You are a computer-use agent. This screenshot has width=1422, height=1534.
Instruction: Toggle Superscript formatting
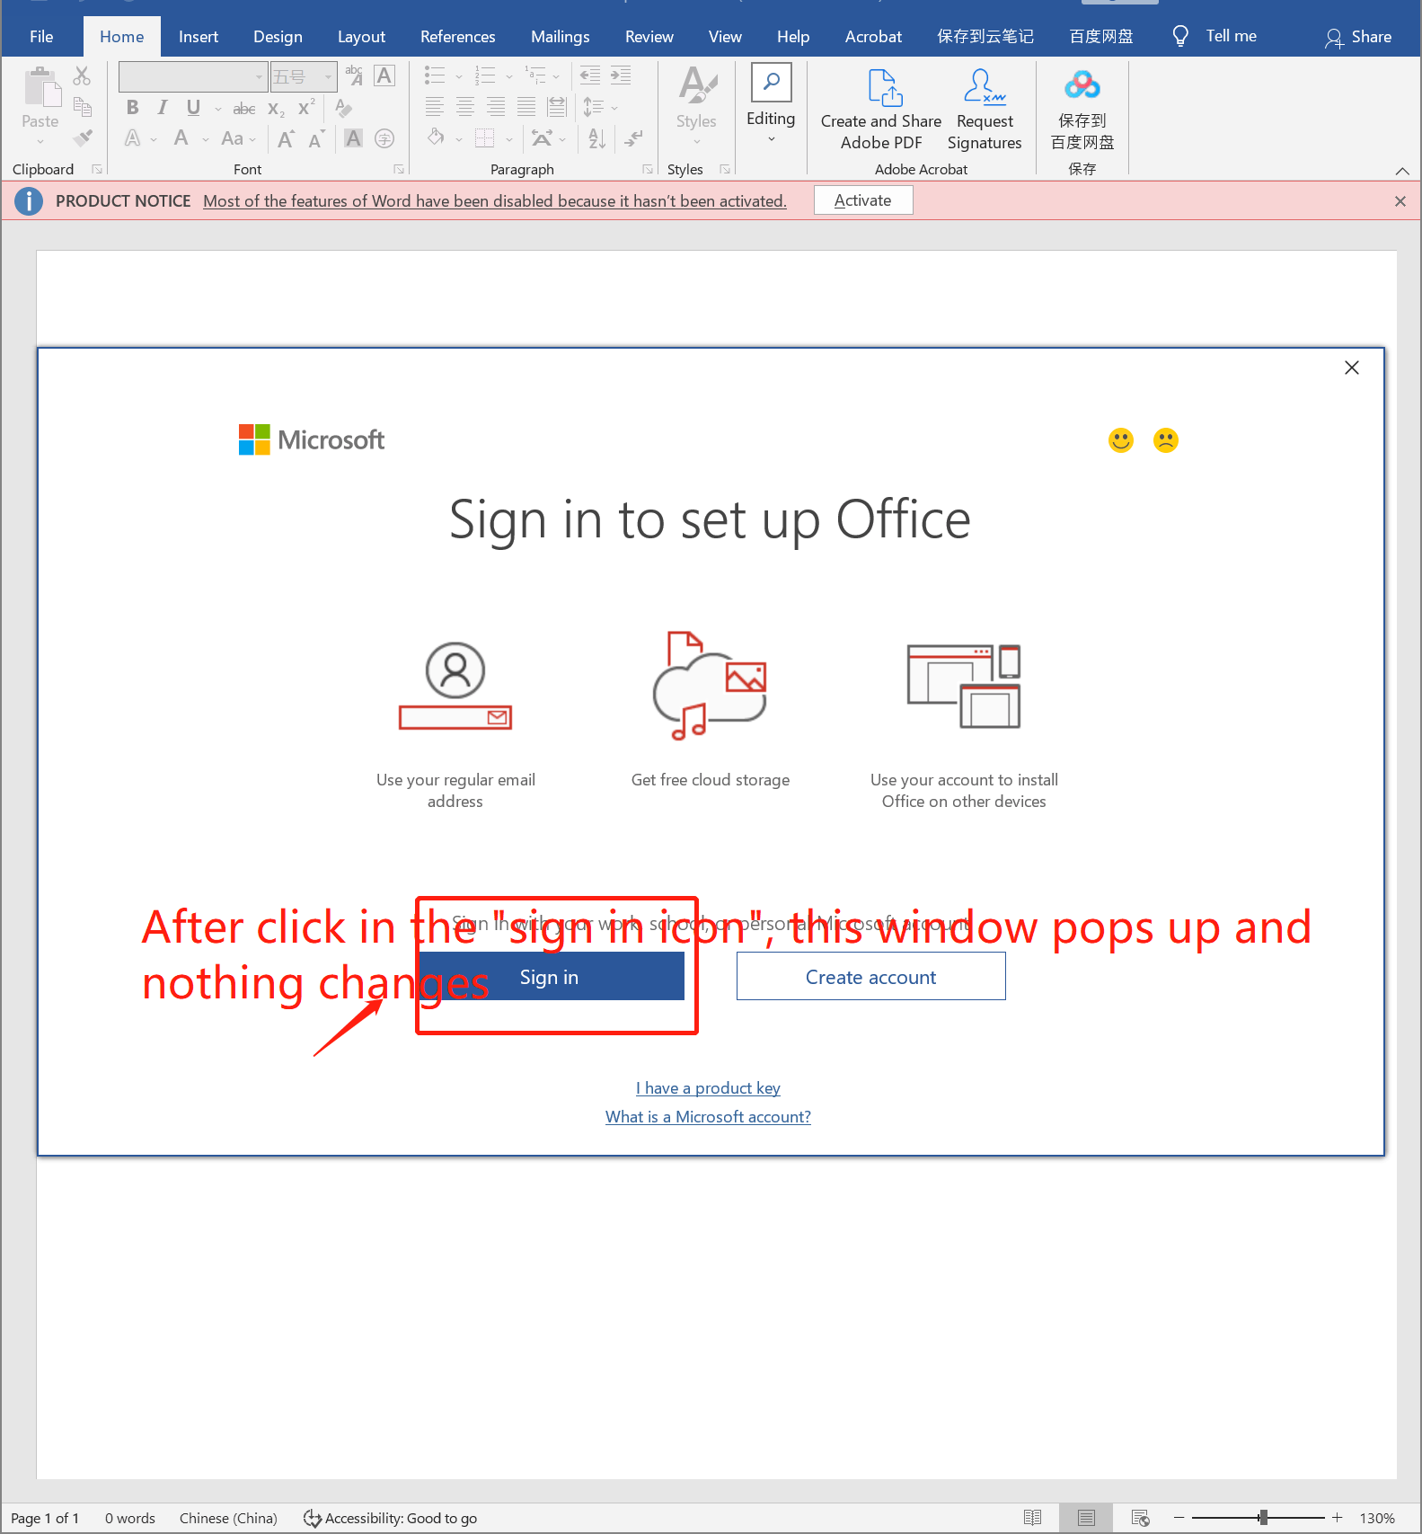[306, 108]
